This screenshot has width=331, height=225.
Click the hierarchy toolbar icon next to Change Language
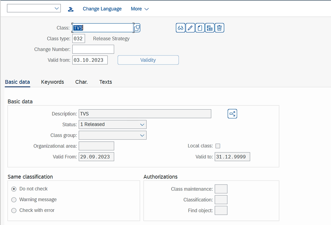[x=71, y=9]
